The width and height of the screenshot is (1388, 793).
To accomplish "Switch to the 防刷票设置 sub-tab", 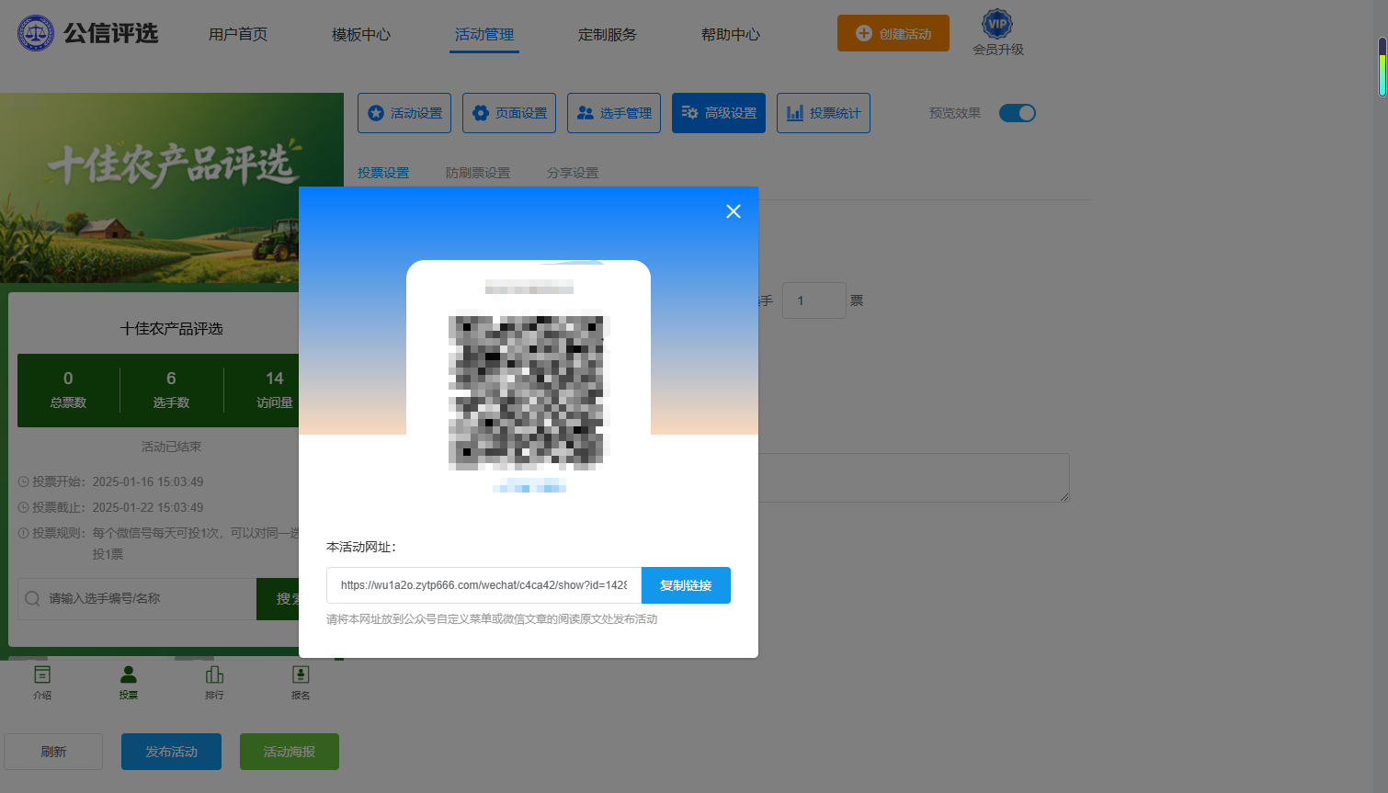I will (478, 173).
